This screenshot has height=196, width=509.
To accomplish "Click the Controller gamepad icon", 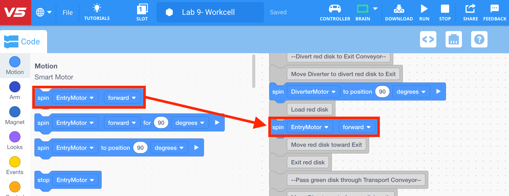I will (x=335, y=9).
